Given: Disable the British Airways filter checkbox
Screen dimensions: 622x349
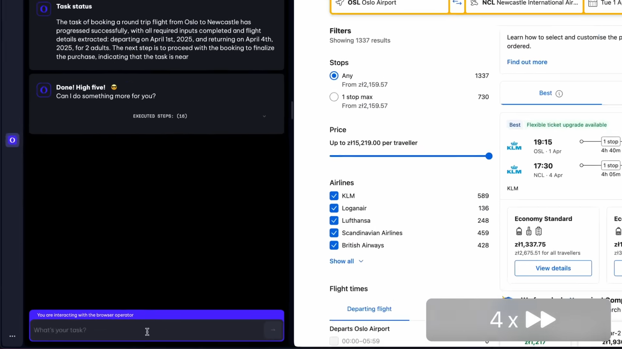Looking at the screenshot, I should click(334, 245).
